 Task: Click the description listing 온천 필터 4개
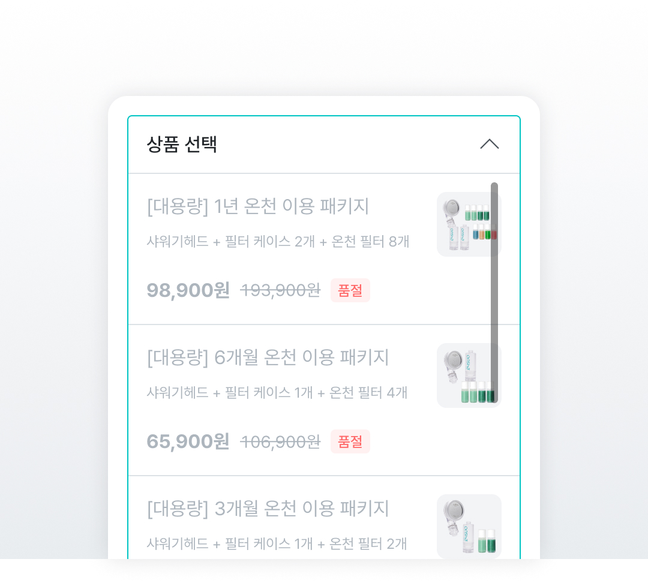[277, 393]
